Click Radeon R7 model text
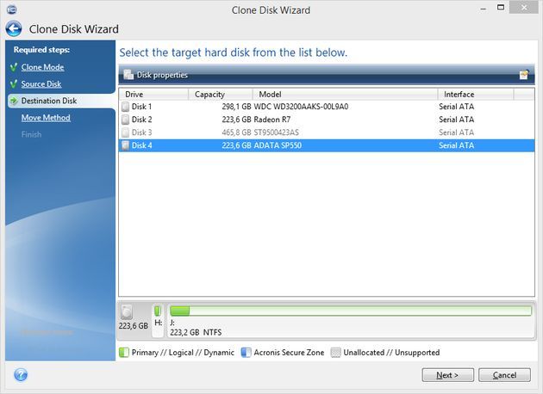Image resolution: width=543 pixels, height=394 pixels. 272,120
